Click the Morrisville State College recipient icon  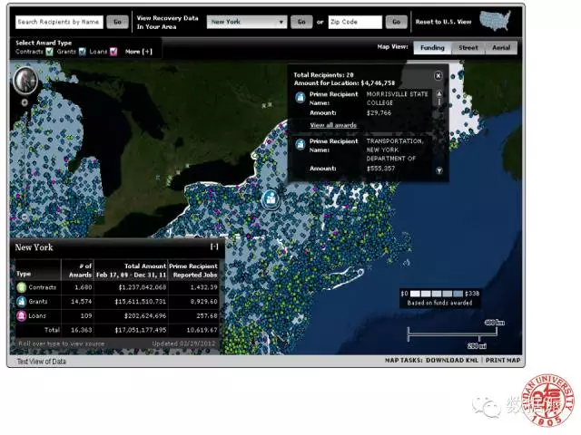pos(300,97)
